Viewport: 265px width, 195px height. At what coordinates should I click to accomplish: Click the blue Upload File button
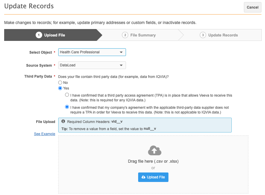(x=153, y=177)
